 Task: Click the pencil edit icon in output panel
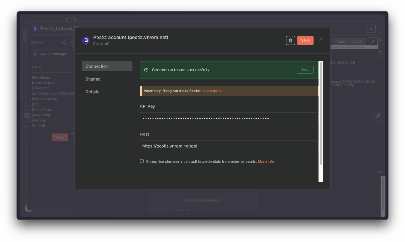[373, 41]
